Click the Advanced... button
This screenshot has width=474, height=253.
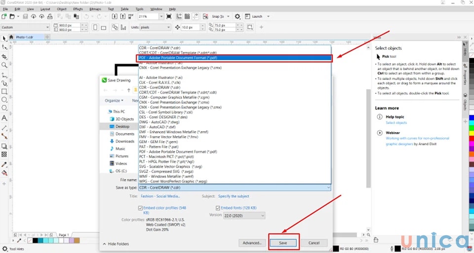[252, 243]
